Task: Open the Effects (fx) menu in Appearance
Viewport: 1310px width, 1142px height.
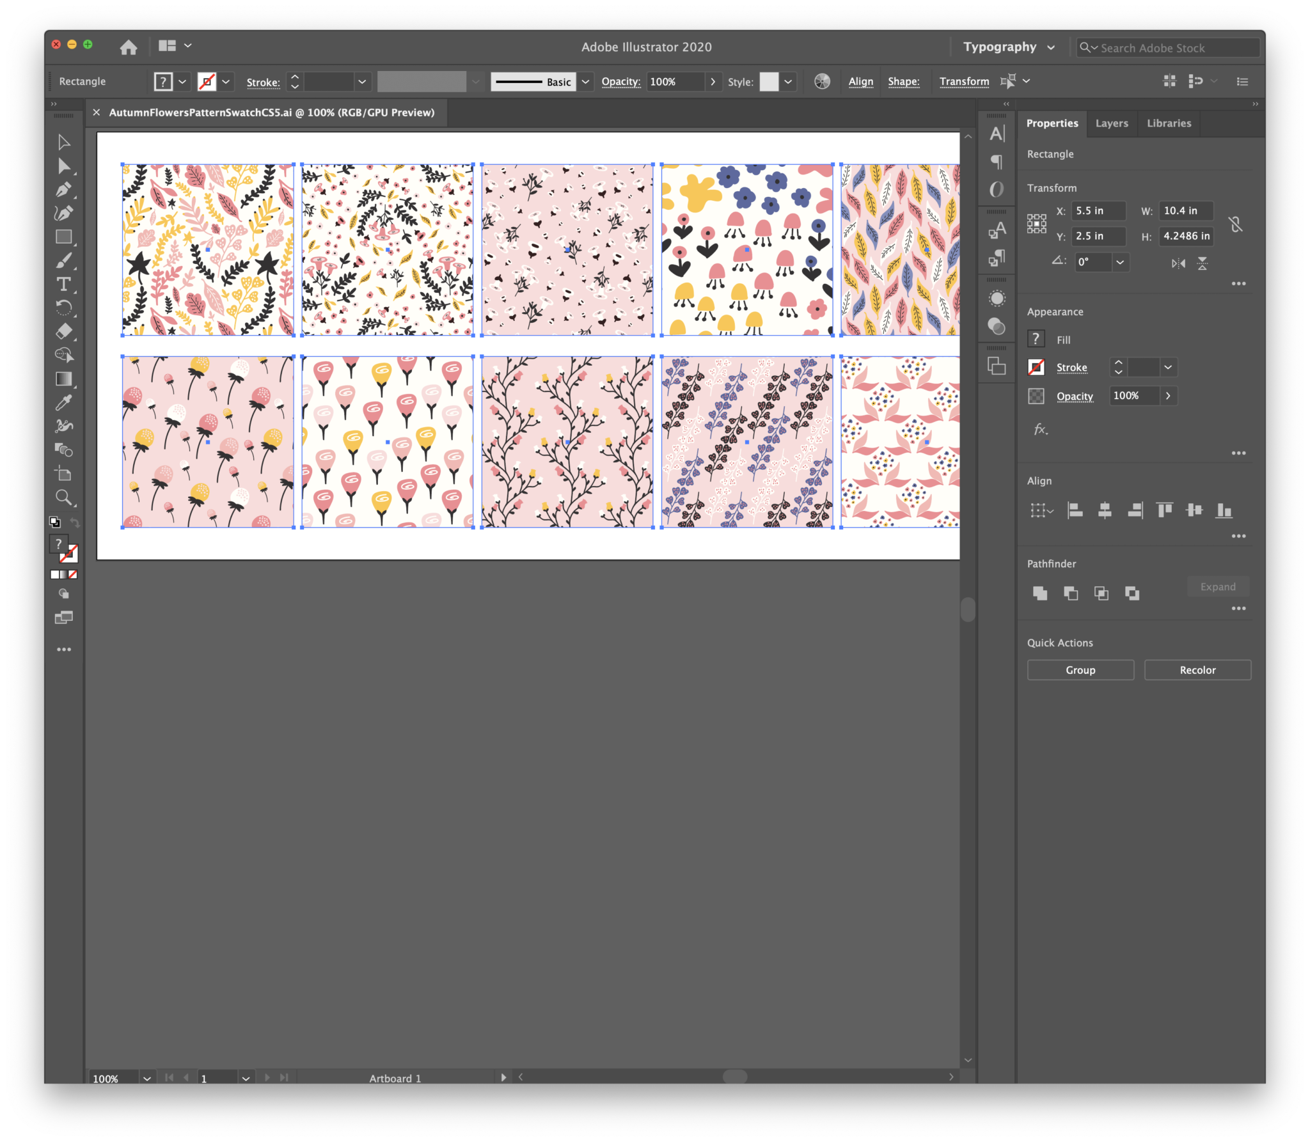Action: 1039,430
